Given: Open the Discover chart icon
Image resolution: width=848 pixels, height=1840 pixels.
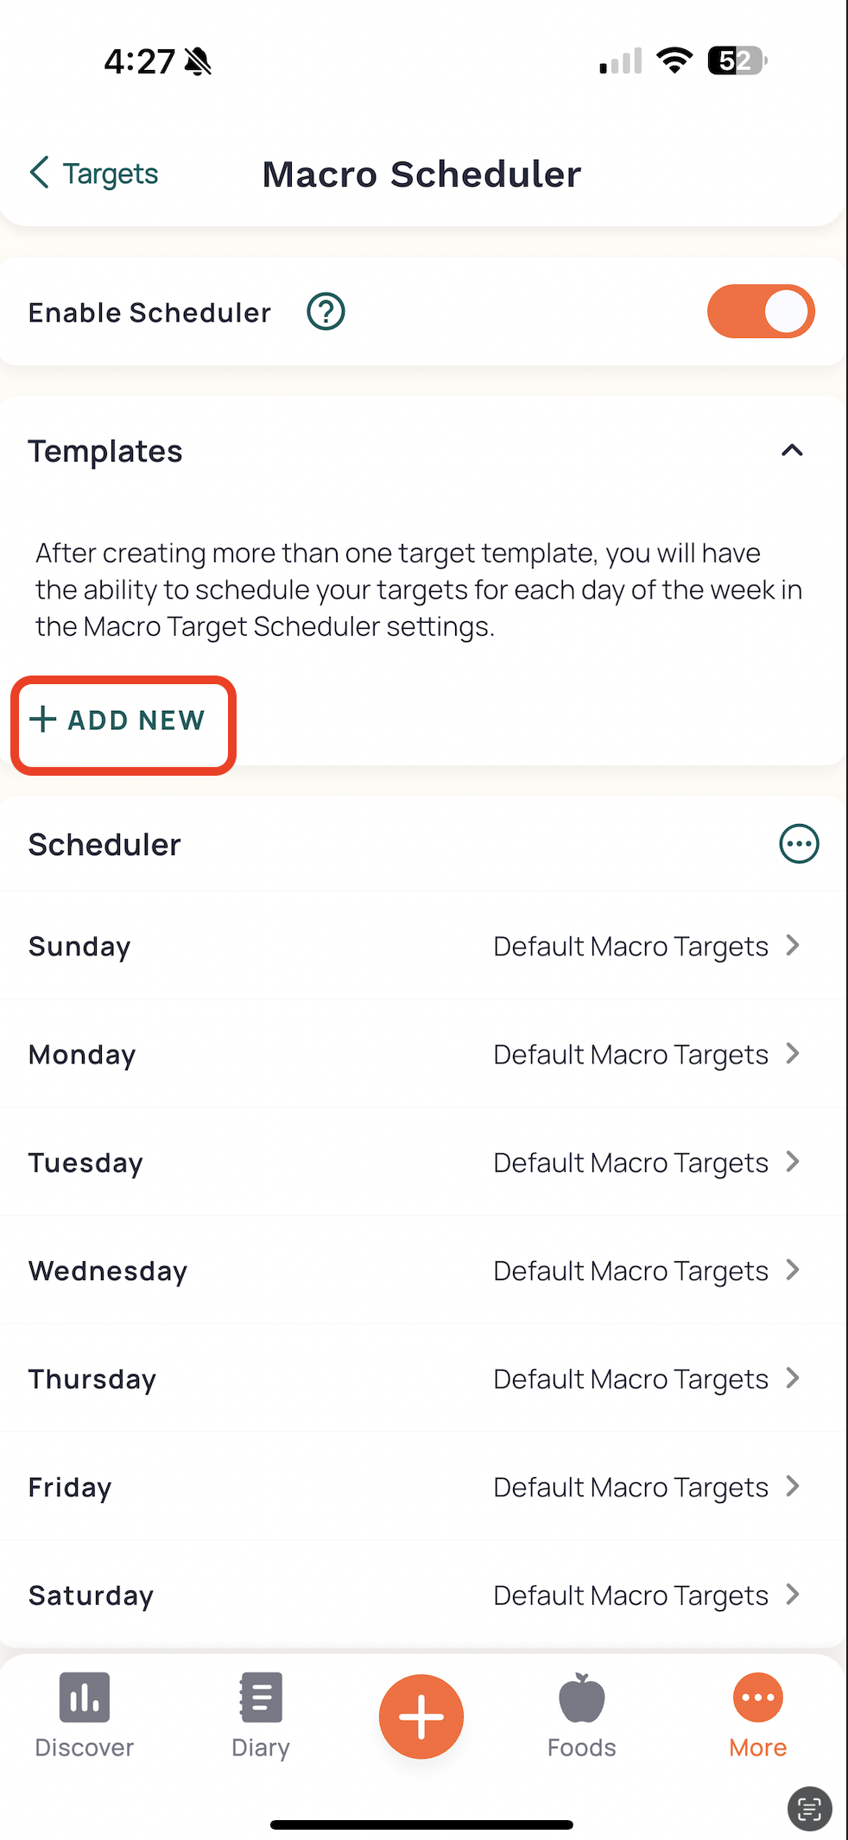Looking at the screenshot, I should 85,1697.
